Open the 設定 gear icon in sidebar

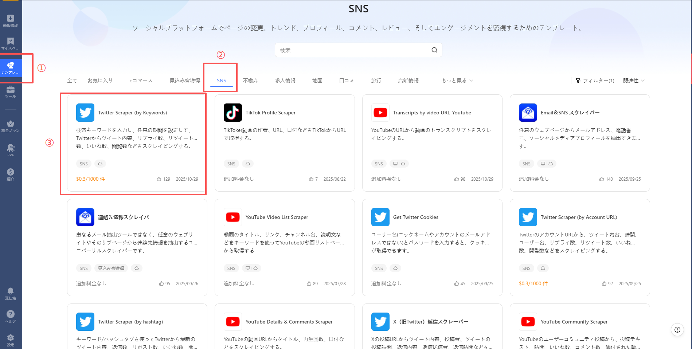pos(11,338)
